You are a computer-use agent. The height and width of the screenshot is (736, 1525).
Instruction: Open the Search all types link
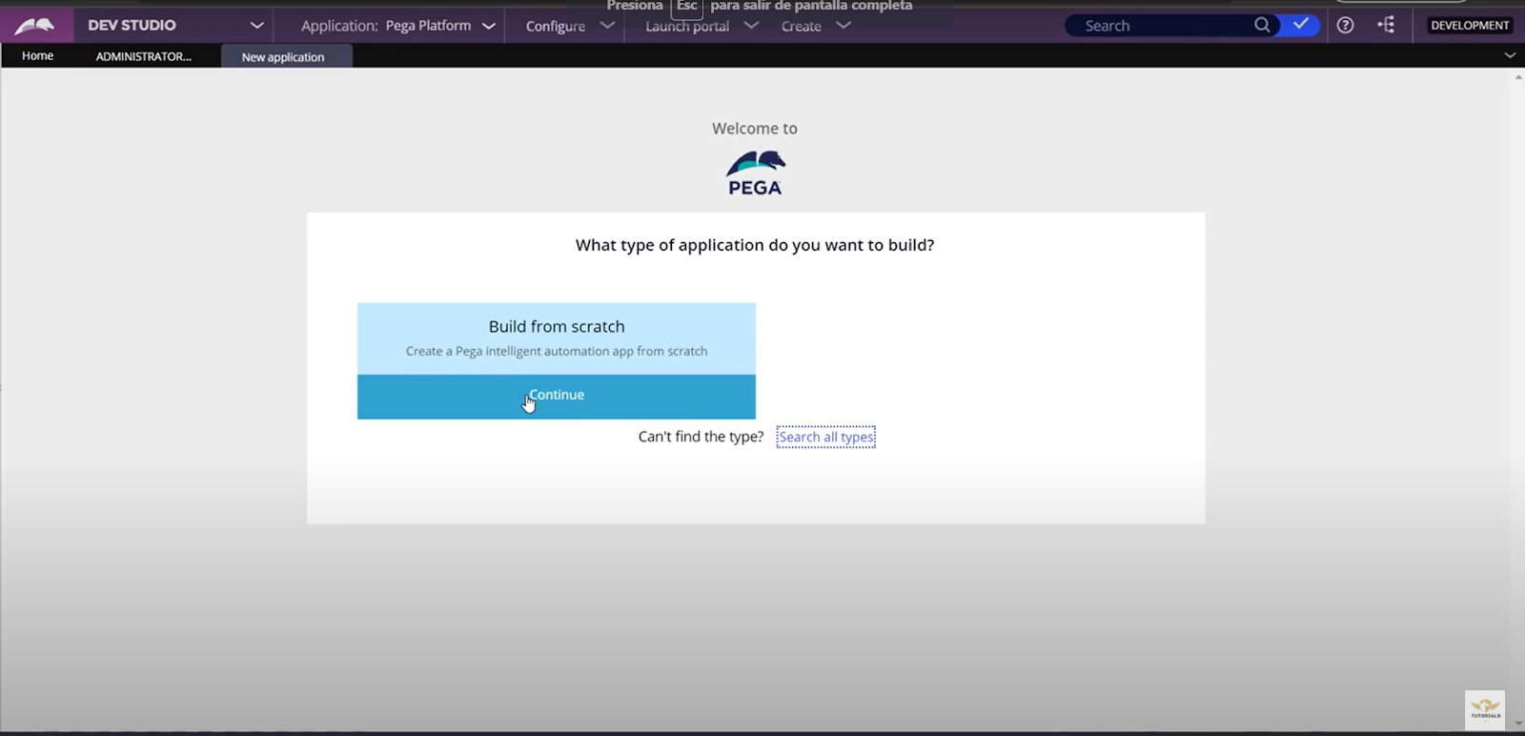(826, 437)
